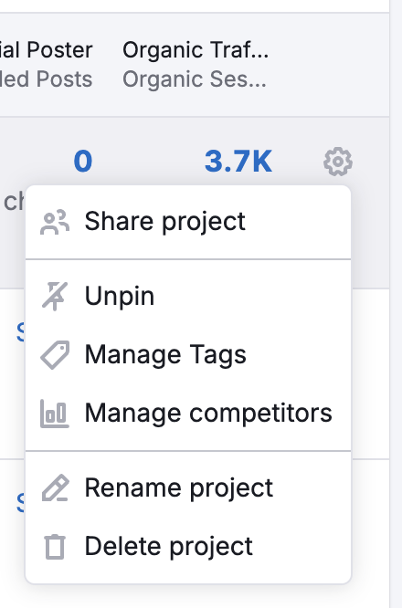The image size is (402, 608).
Task: Open the project settings gear icon
Action: click(x=337, y=162)
